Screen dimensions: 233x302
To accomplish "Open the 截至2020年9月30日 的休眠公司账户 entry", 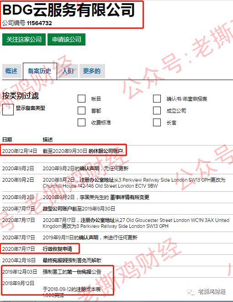I will click(x=83, y=151).
